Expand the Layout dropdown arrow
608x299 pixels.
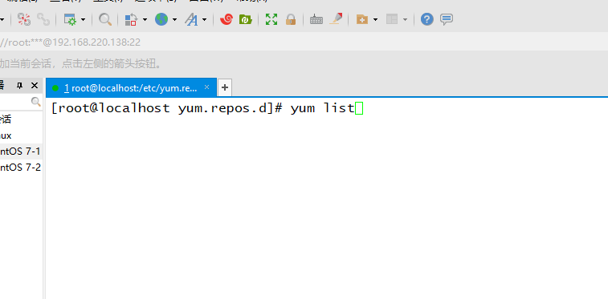[x=406, y=19]
